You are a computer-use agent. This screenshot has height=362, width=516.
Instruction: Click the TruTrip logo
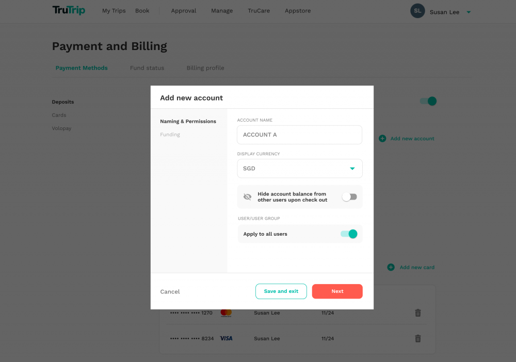click(x=69, y=10)
